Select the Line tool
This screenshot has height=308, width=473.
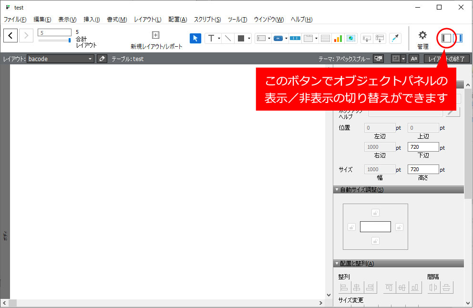228,38
